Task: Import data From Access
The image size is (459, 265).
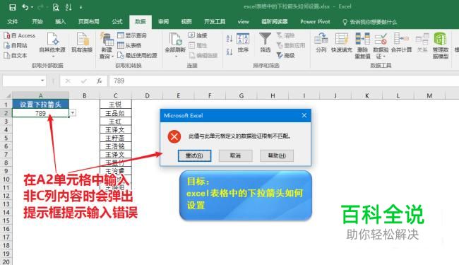Action: (x=20, y=35)
